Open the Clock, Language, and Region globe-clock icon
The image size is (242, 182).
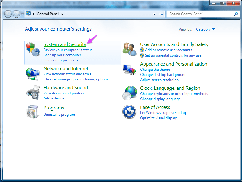[x=130, y=93]
